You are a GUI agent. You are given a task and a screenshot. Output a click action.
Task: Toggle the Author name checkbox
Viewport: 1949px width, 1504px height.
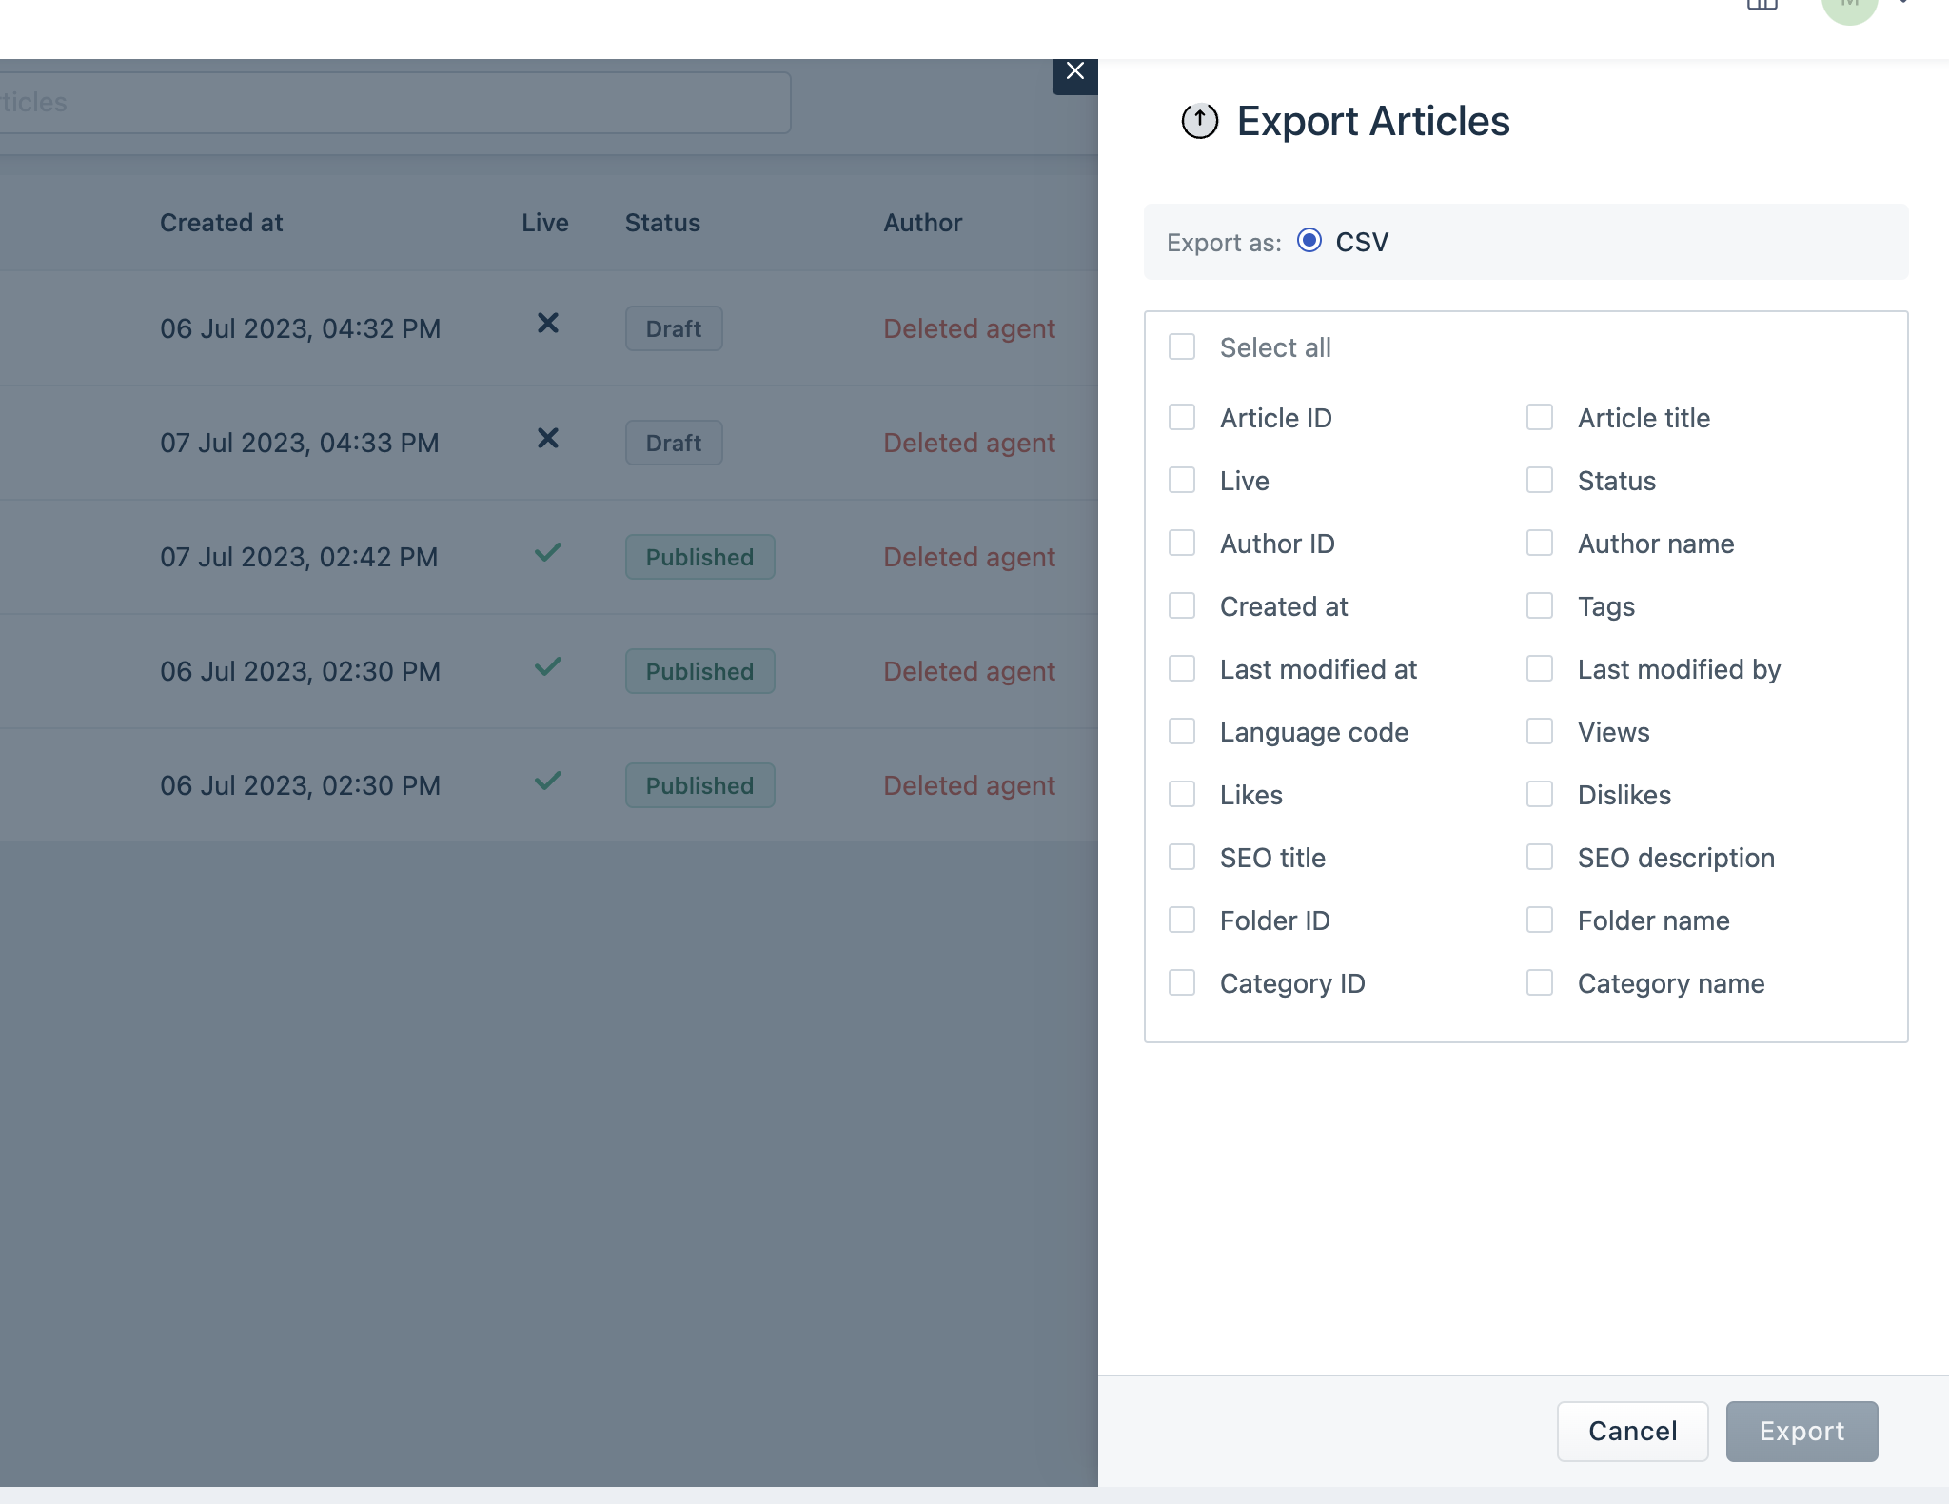point(1539,544)
